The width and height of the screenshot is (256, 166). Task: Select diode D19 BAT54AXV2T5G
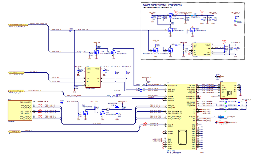click(117, 107)
